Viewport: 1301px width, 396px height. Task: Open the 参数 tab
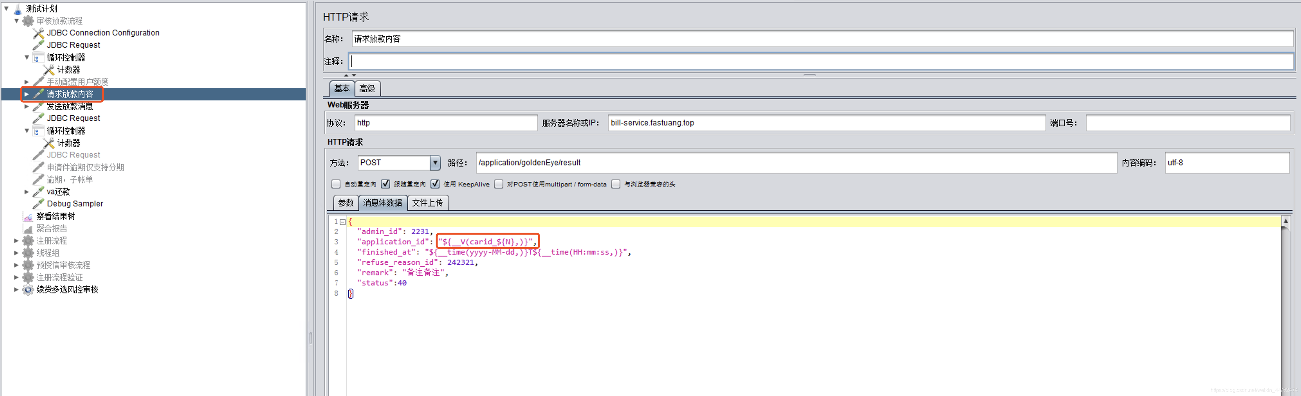pos(346,203)
